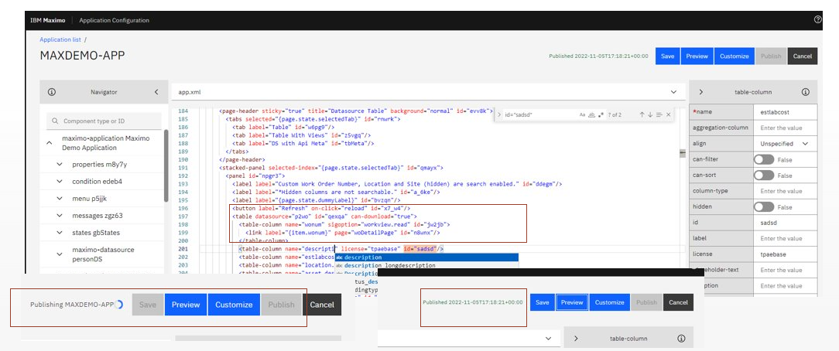Expand the properties m8y7y node
The width and height of the screenshot is (839, 351).
[60, 165]
